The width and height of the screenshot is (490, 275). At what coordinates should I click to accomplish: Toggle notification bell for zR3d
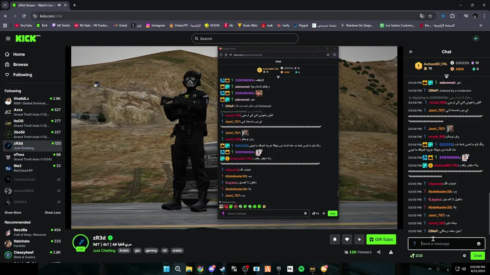tap(335, 239)
